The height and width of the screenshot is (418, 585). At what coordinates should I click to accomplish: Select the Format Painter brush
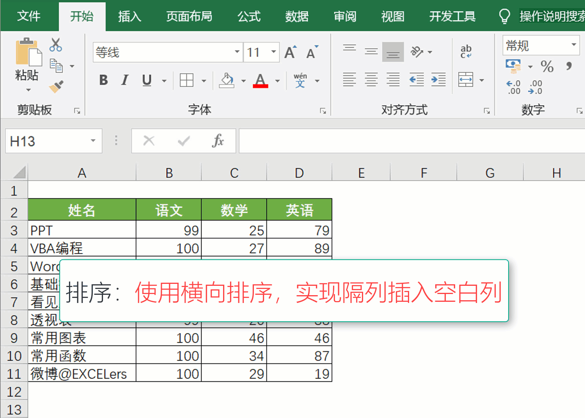coord(56,87)
